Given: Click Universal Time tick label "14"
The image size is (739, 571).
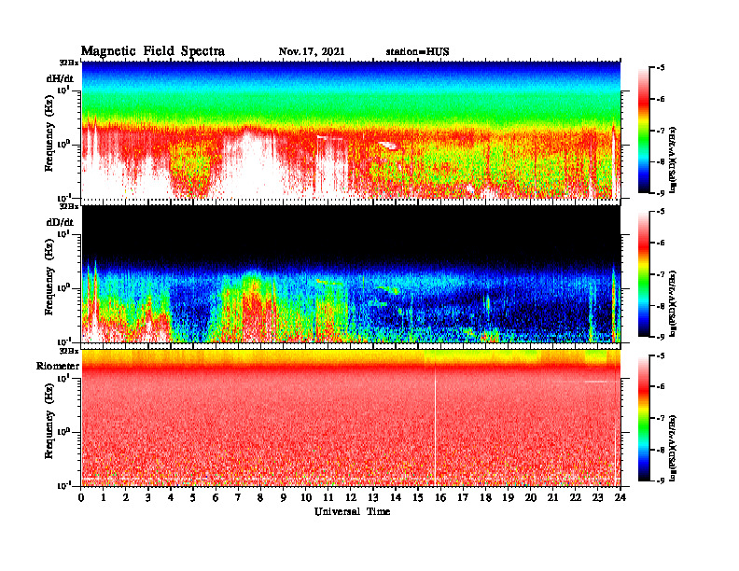Looking at the screenshot, I should pyautogui.click(x=396, y=498).
